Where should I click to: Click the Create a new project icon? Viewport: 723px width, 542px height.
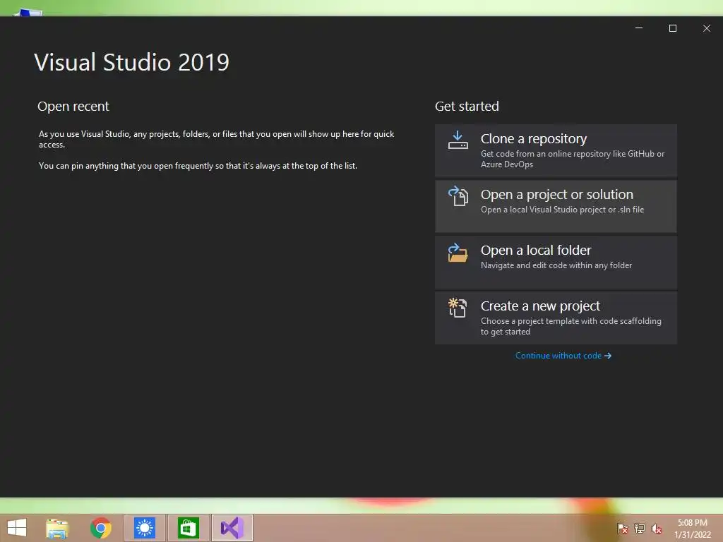click(458, 308)
